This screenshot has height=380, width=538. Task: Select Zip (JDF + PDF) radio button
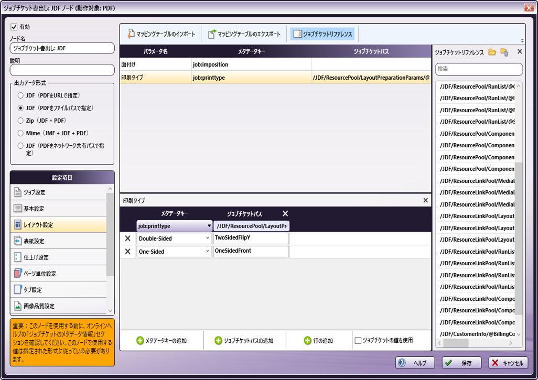tap(20, 121)
